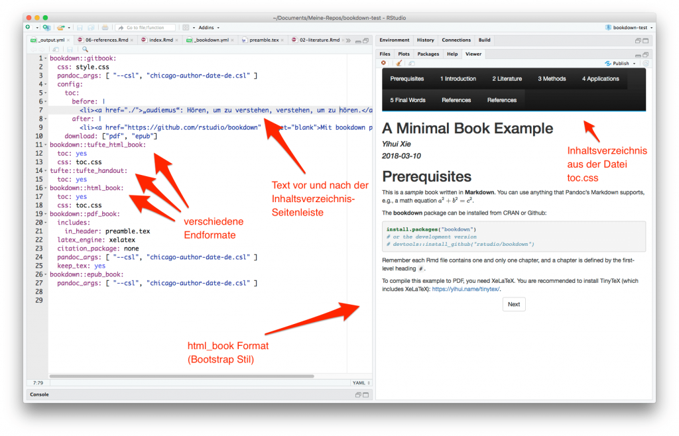Image resolution: width=679 pixels, height=436 pixels.
Task: Close the _bookdown.yml tab
Action: (x=233, y=40)
